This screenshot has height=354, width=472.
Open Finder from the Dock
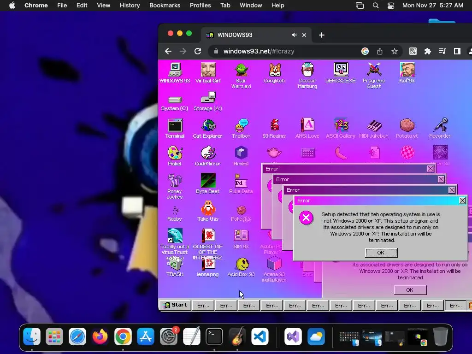tap(32, 336)
